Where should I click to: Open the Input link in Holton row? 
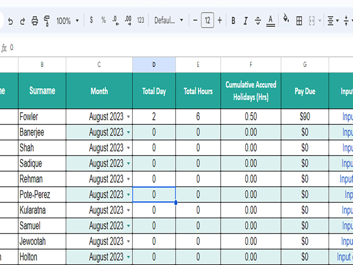345,257
